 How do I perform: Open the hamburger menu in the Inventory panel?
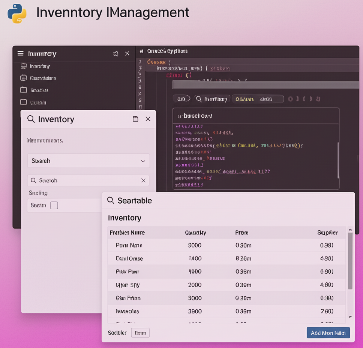click(20, 53)
